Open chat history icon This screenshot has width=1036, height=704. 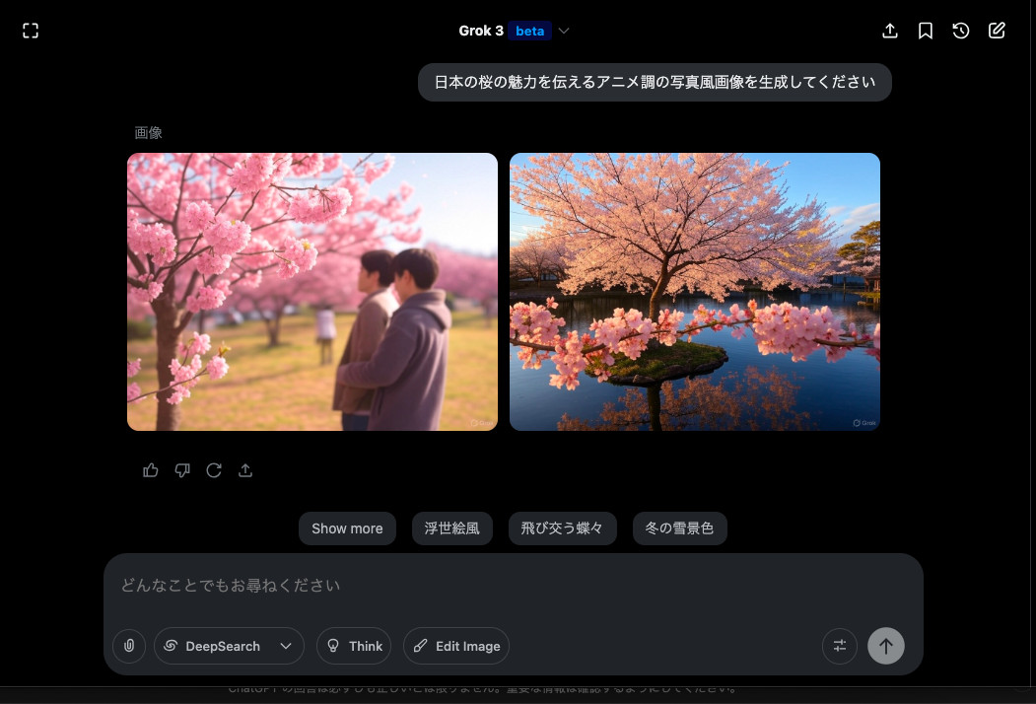[961, 31]
